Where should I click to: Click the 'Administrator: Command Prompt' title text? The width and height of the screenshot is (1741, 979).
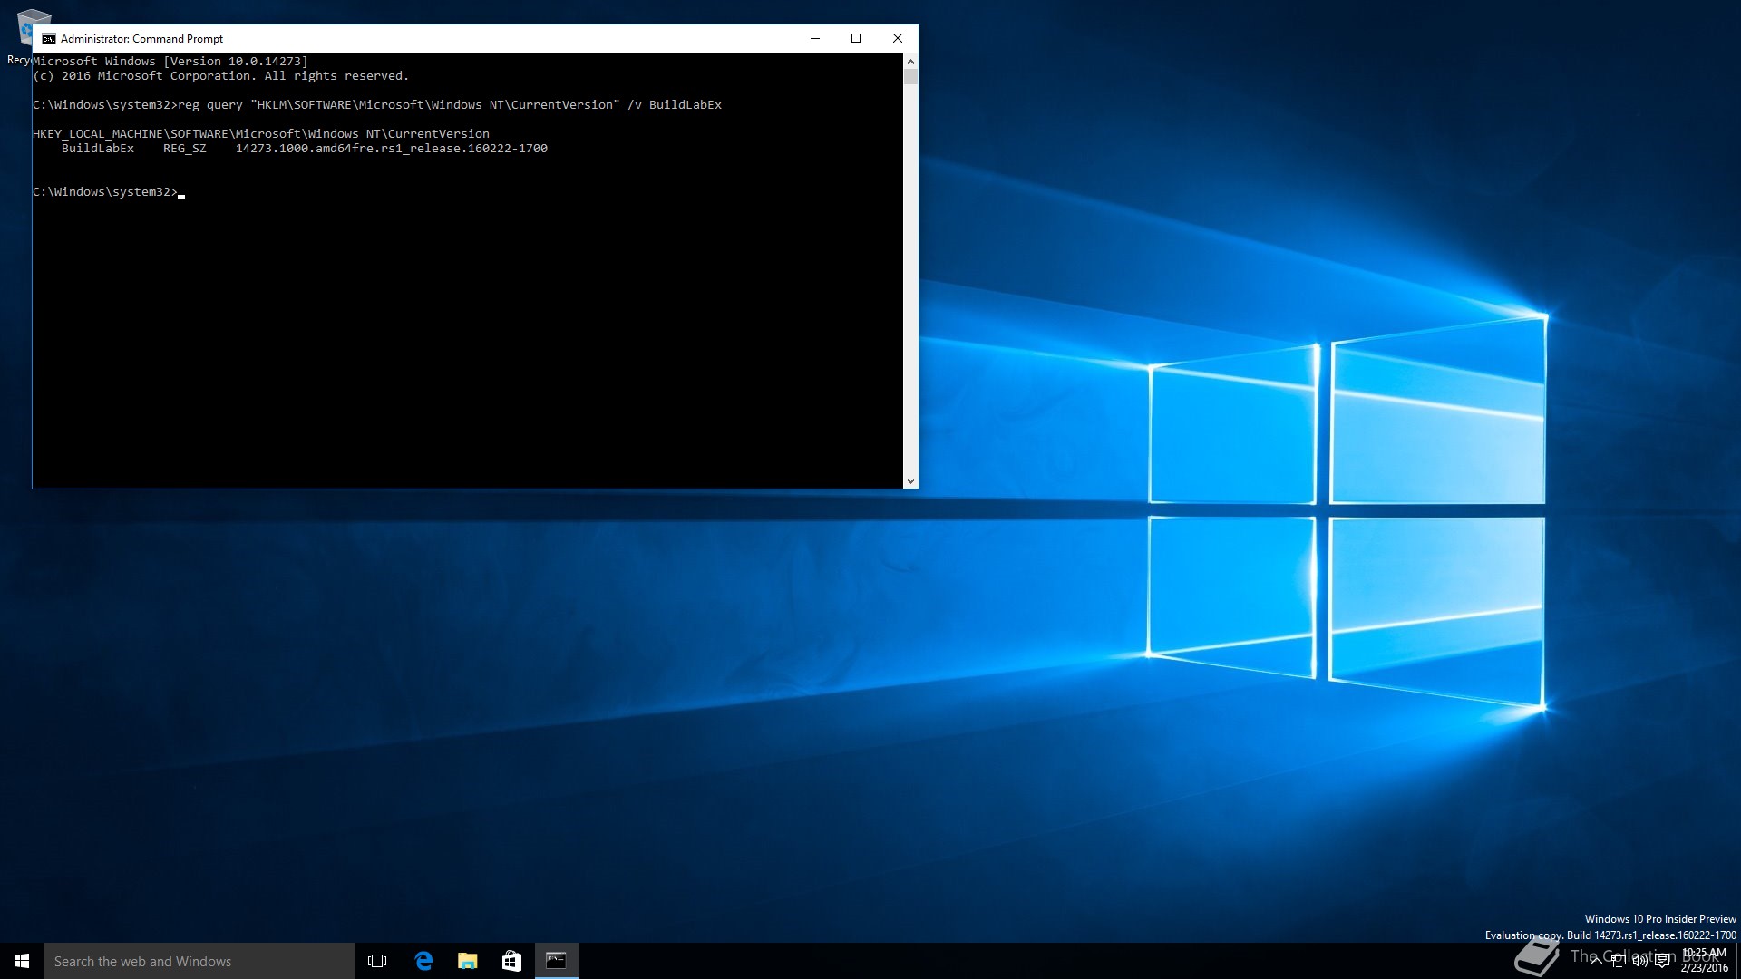click(x=141, y=39)
